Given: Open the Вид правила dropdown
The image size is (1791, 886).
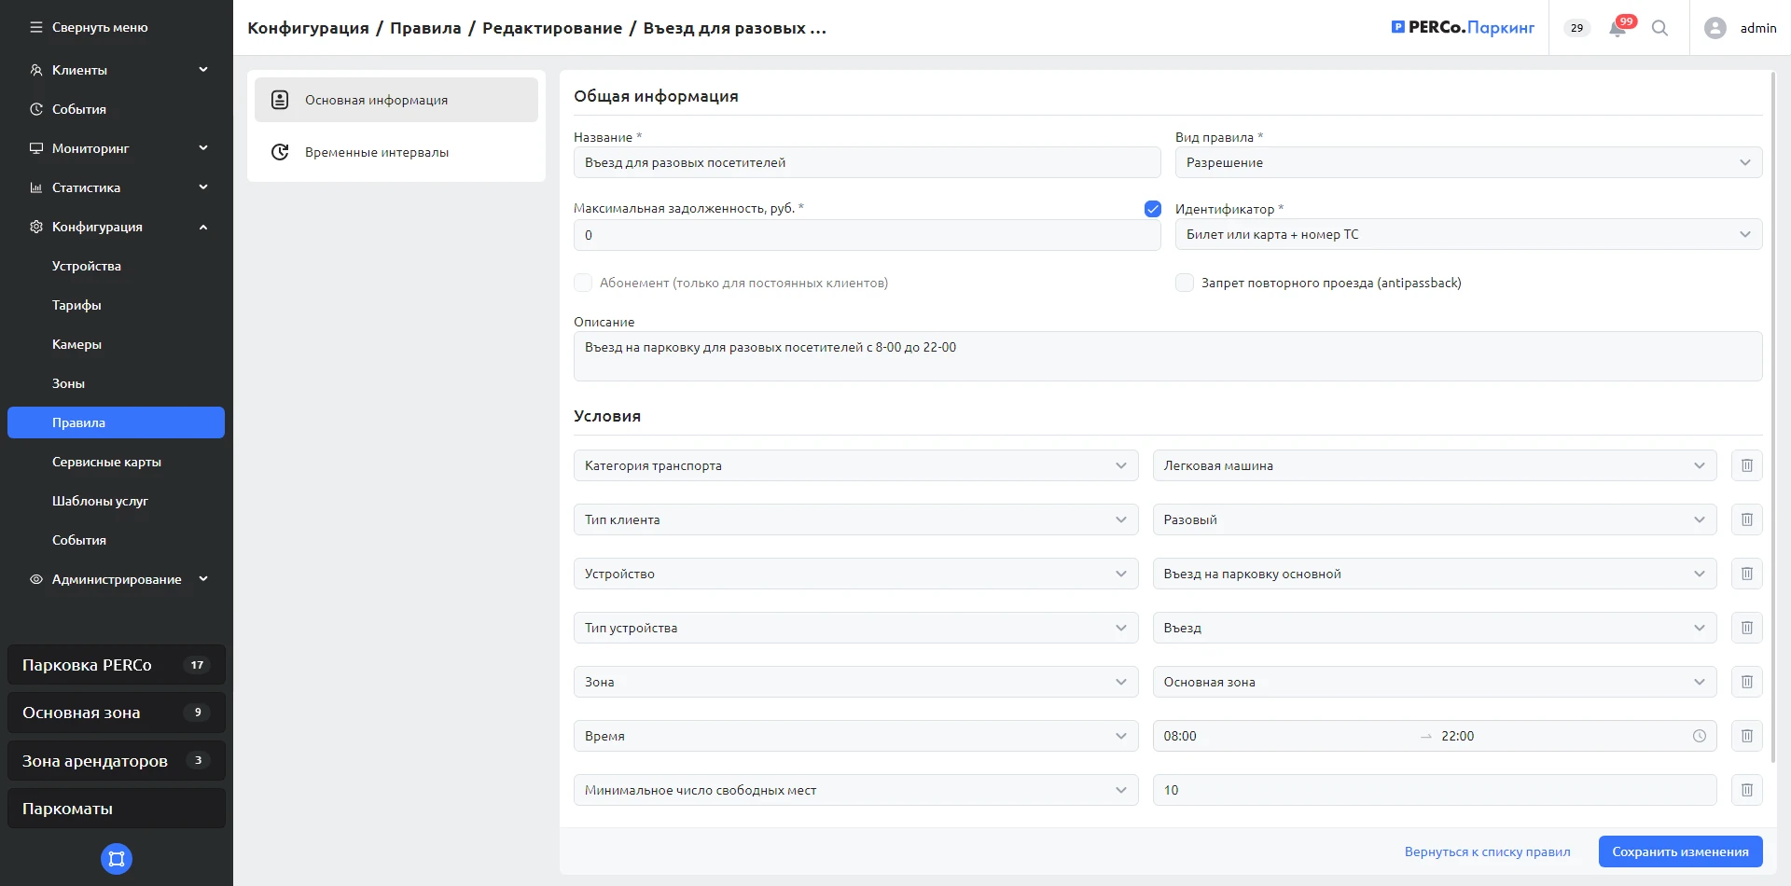Looking at the screenshot, I should point(1467,162).
